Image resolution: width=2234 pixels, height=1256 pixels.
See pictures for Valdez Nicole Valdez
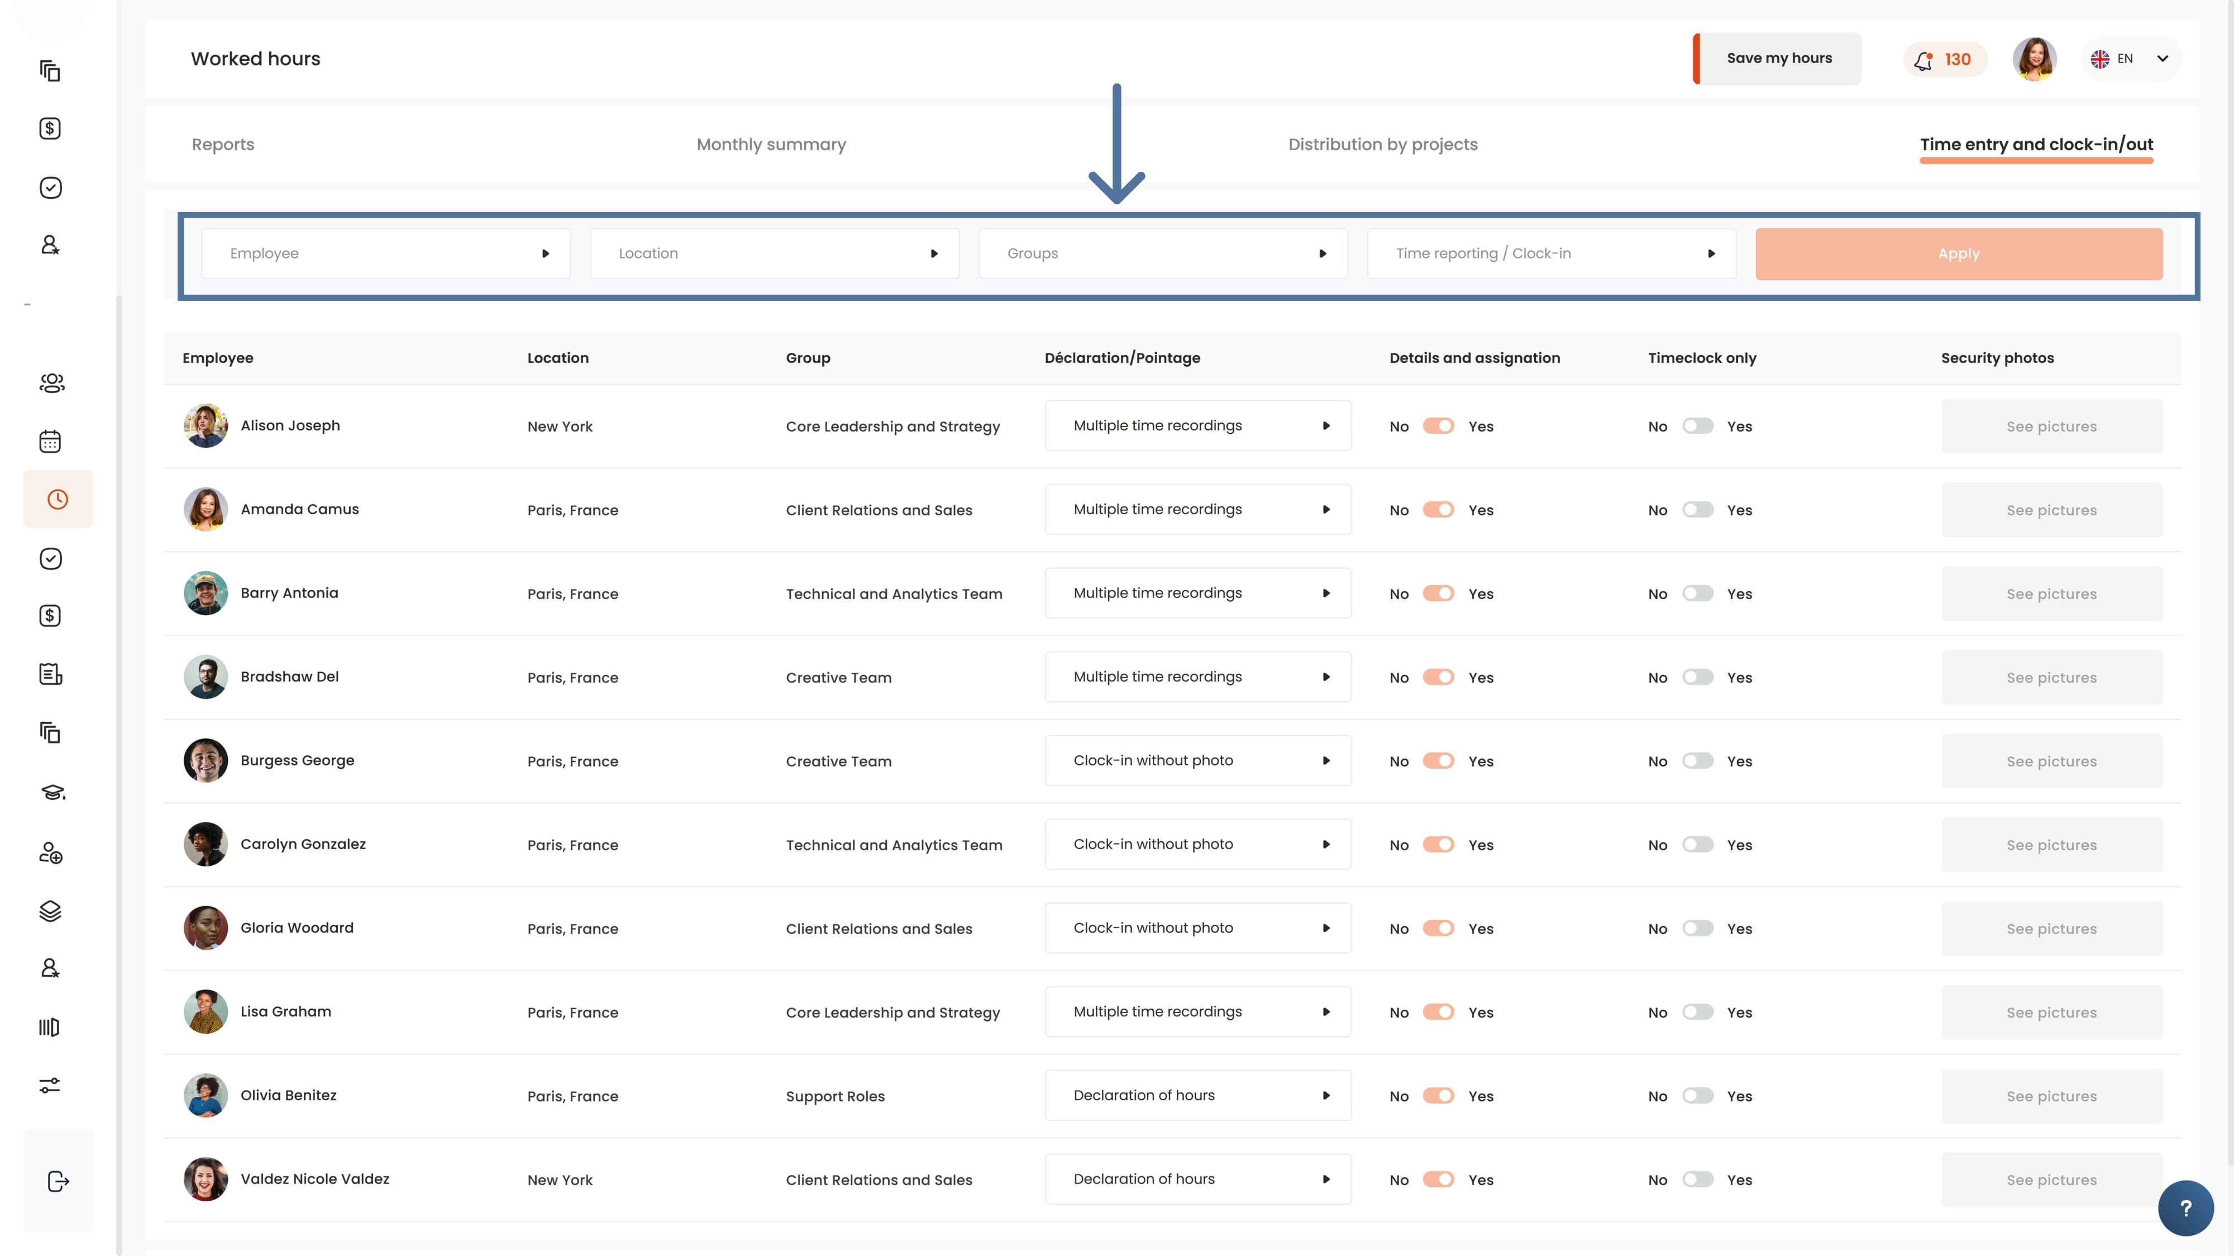coord(2051,1179)
